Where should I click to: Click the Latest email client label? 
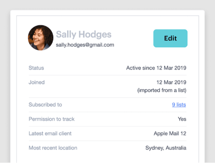50,134
